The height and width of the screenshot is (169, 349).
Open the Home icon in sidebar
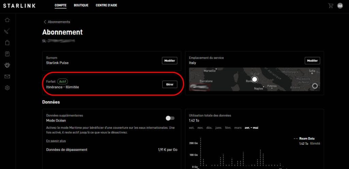tap(7, 20)
